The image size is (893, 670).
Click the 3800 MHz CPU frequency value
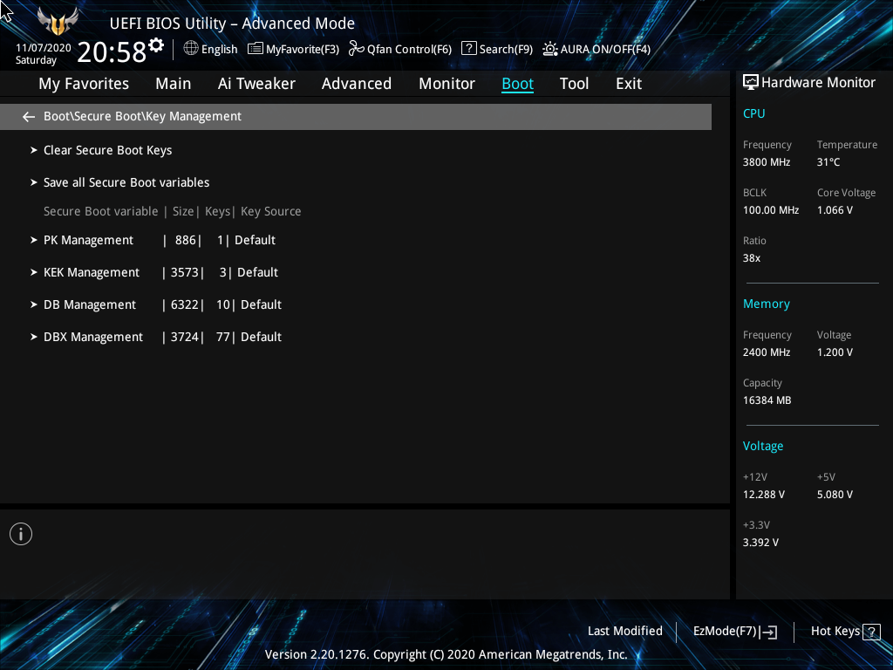coord(766,162)
